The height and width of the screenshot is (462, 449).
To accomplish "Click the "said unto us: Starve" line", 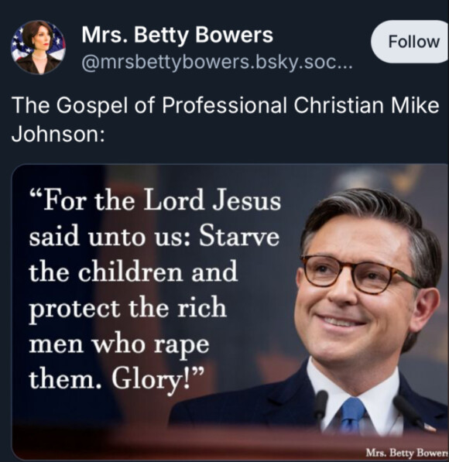I will tap(154, 237).
